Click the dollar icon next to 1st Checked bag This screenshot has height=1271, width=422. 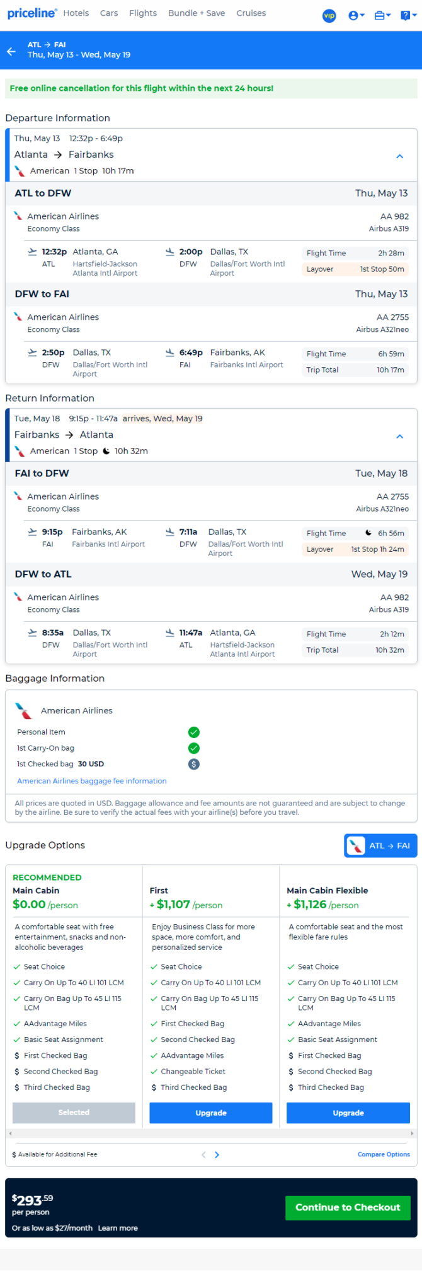click(194, 764)
